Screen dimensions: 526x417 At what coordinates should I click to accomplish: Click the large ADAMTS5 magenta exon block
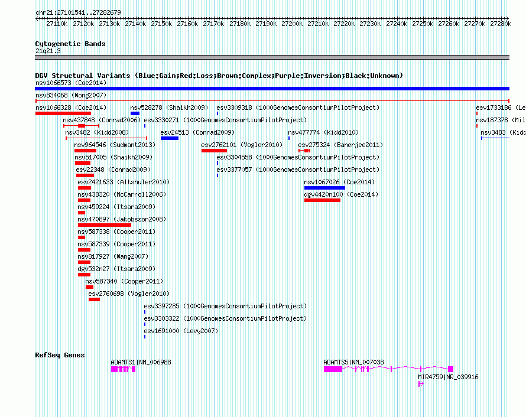click(333, 369)
